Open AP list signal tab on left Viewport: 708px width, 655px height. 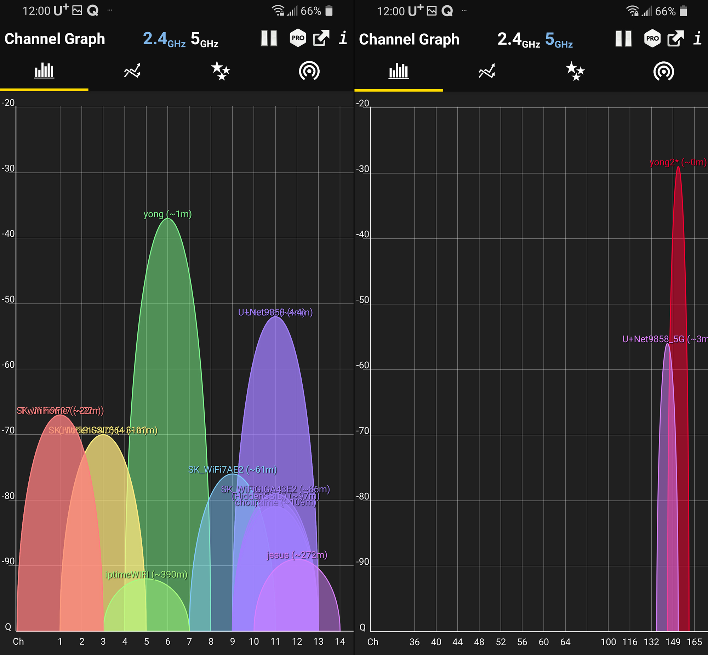309,71
